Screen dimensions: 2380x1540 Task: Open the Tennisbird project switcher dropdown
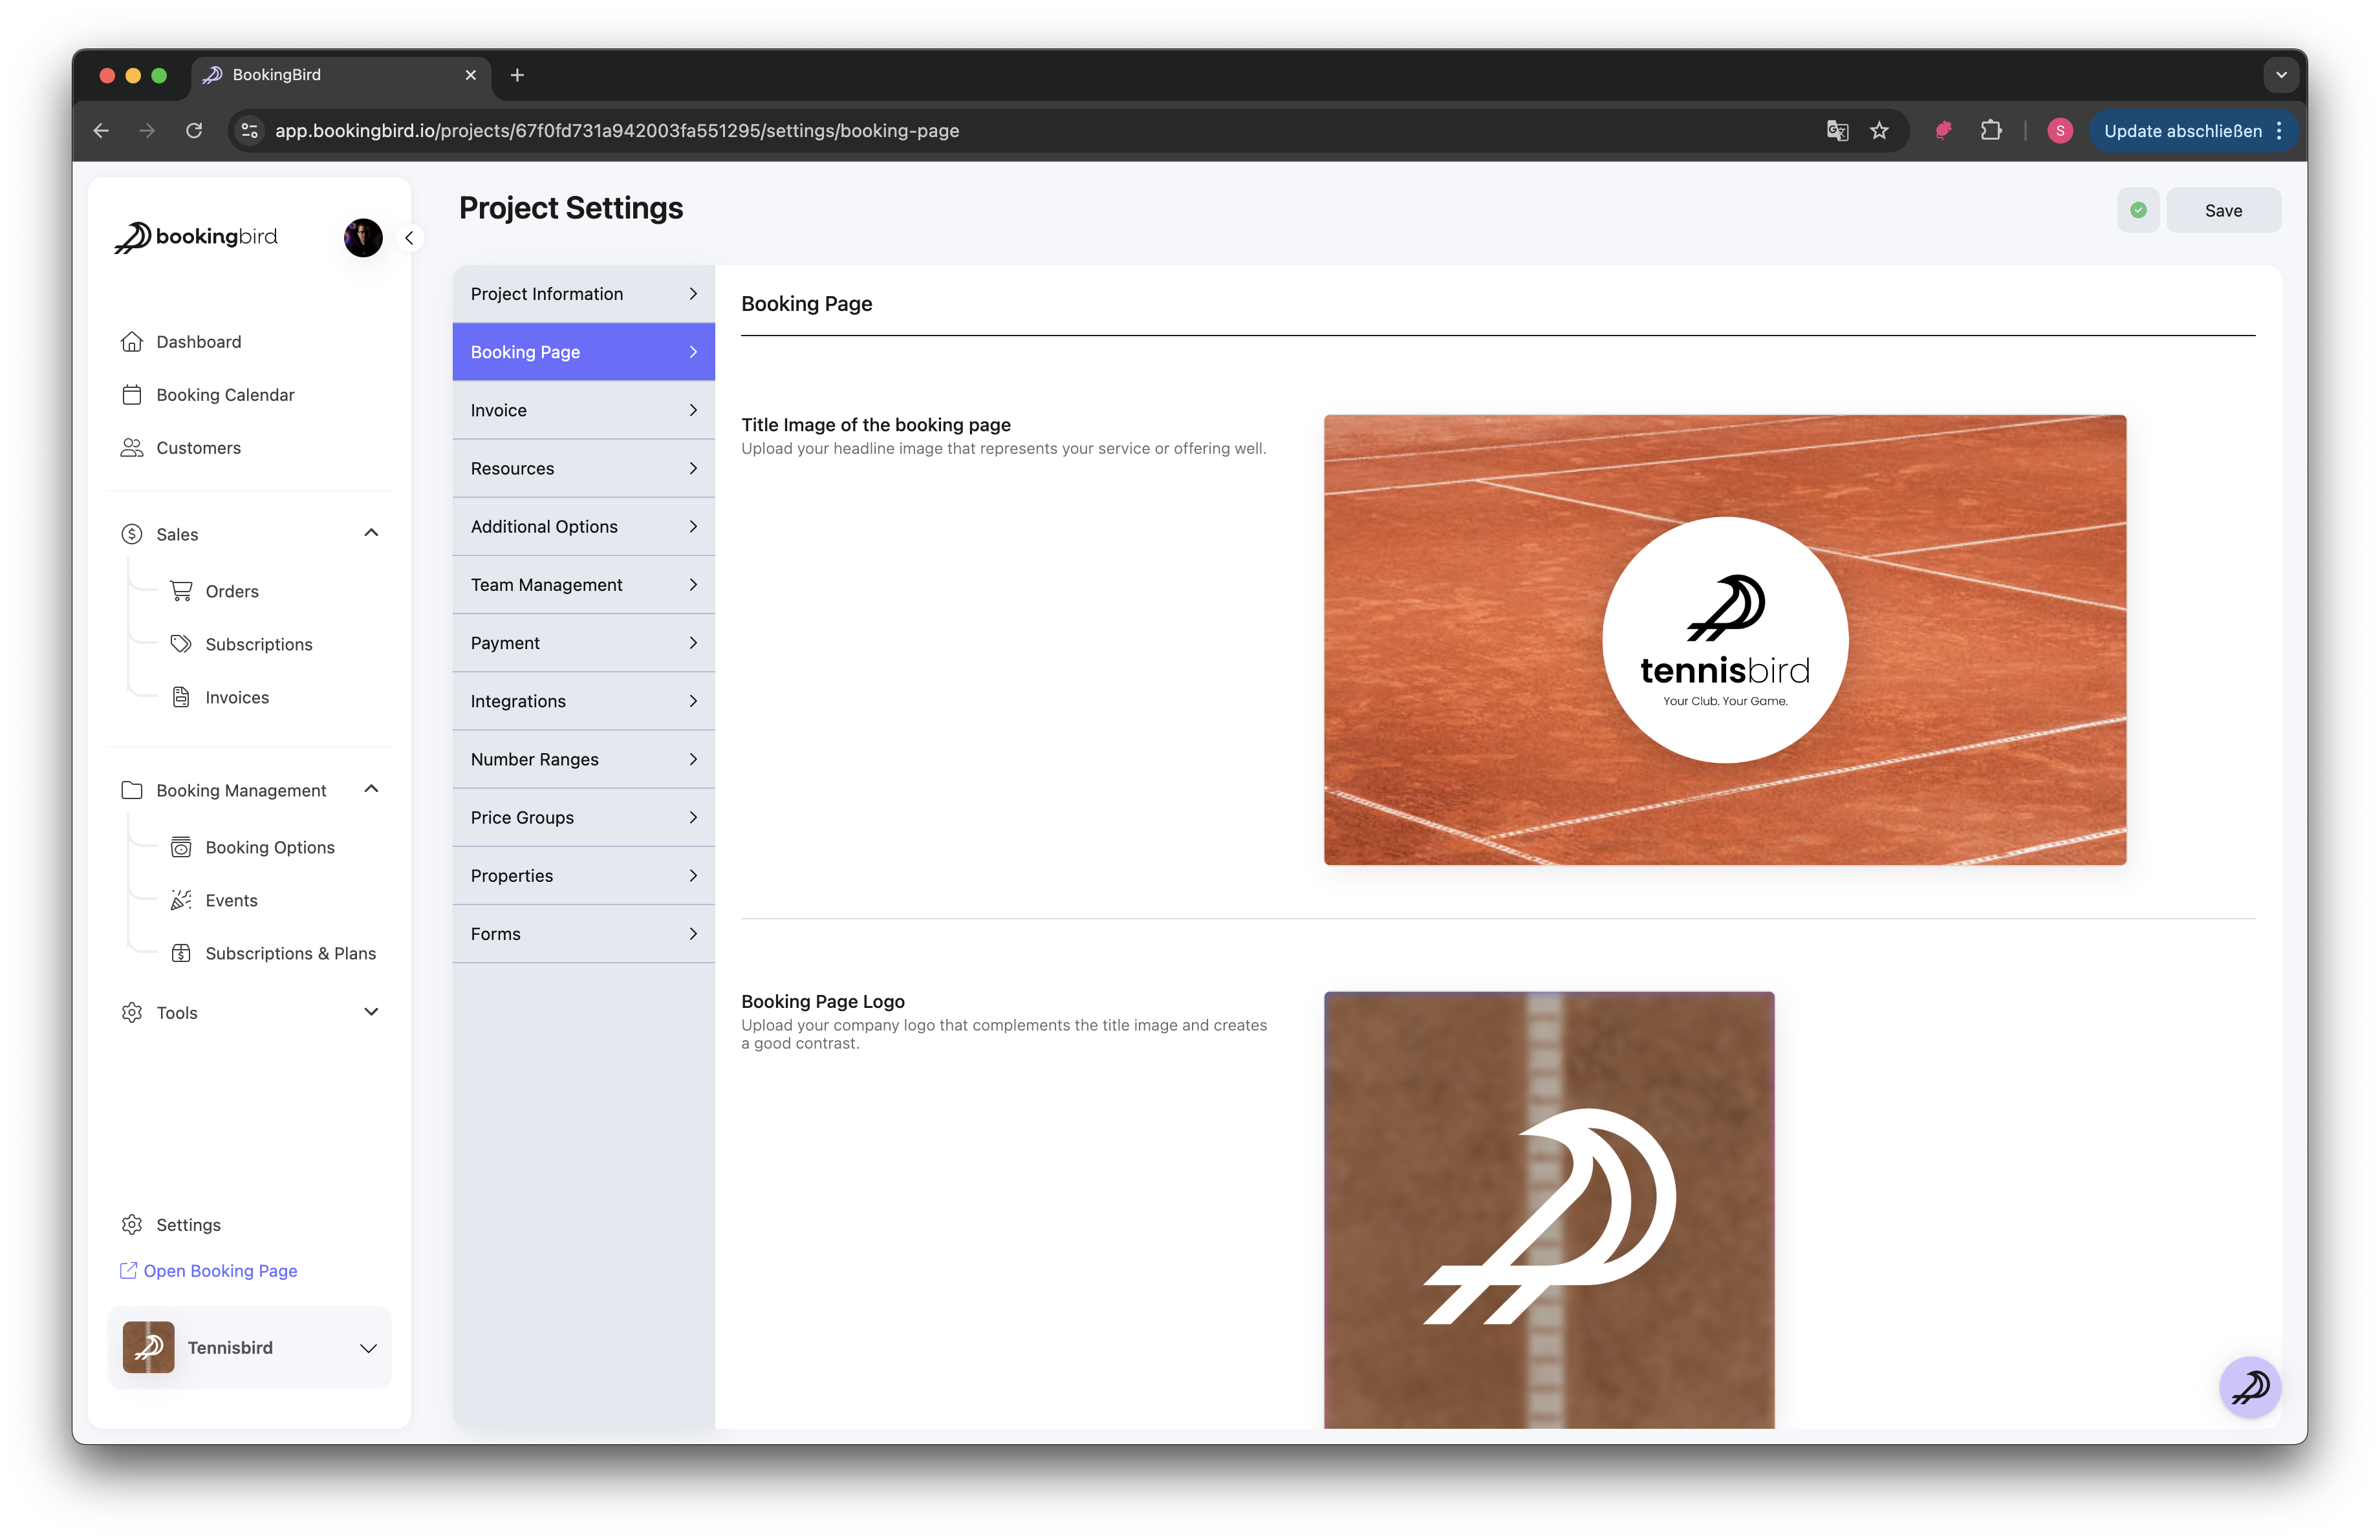pos(249,1347)
